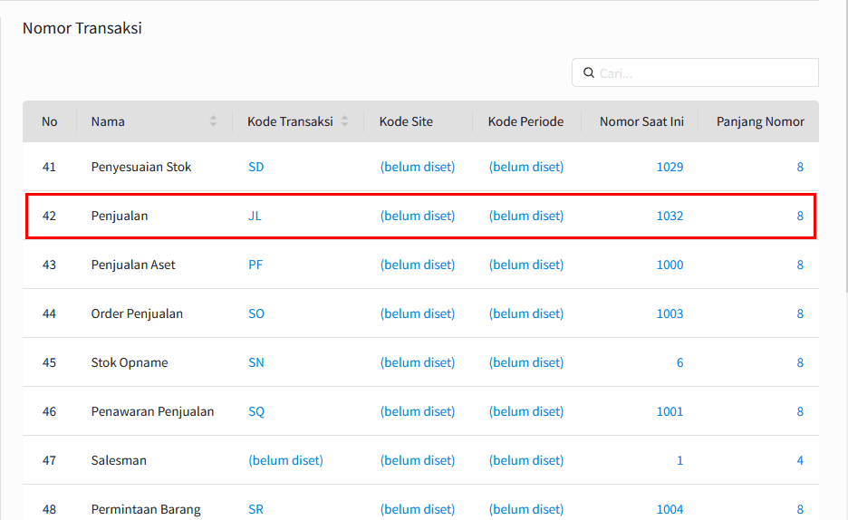Edit the SD code for Penyesuaian Stok
Image resolution: width=848 pixels, height=520 pixels.
click(x=256, y=167)
